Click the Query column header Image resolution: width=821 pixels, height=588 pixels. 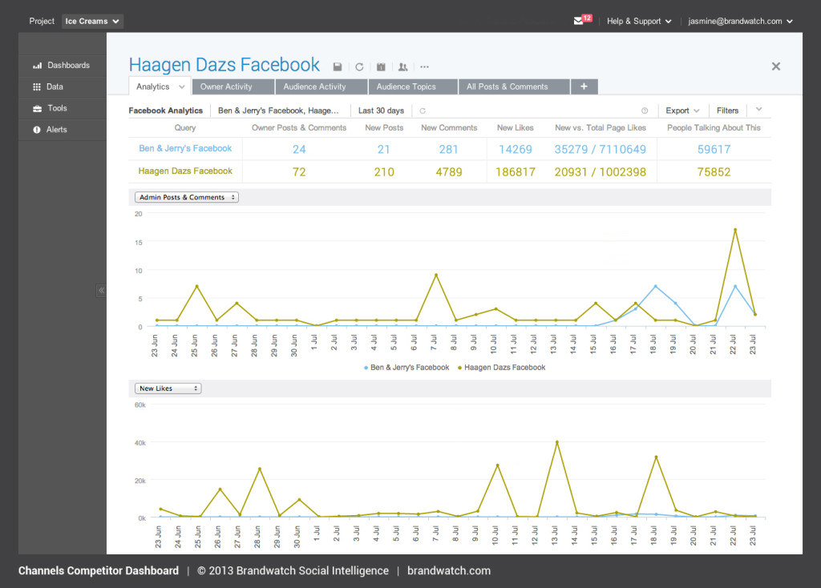pos(185,127)
